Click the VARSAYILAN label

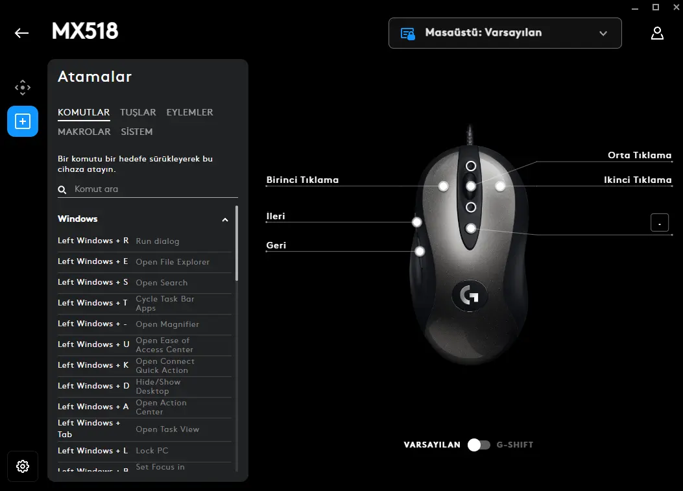pos(432,445)
